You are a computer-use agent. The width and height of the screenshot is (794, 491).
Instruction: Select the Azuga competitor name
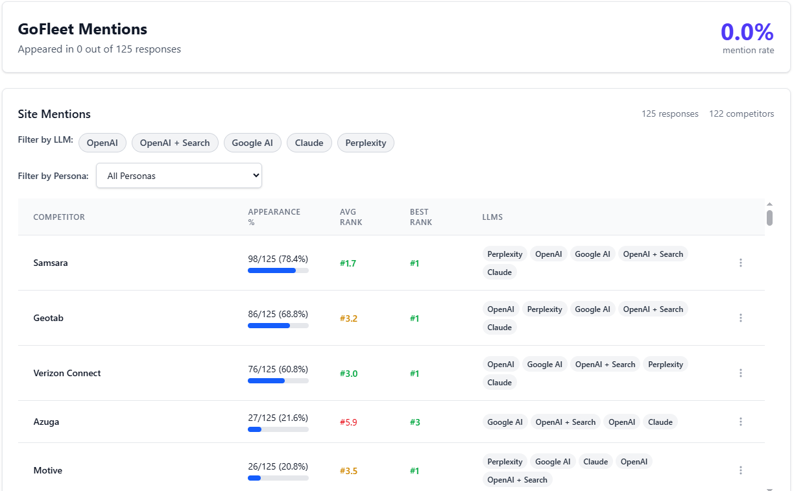(47, 422)
